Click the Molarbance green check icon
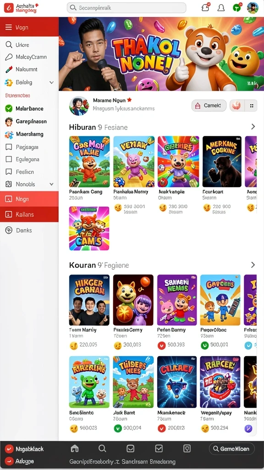Image resolution: width=264 pixels, height=470 pixels. 9,108
